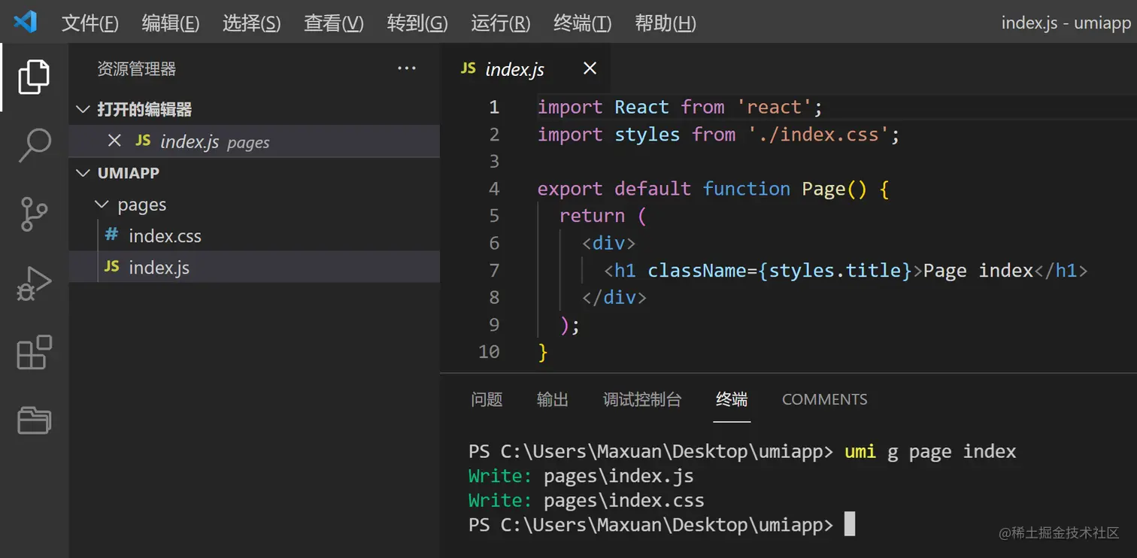The image size is (1137, 558).
Task: Open the 转到(G) menu
Action: (x=417, y=23)
